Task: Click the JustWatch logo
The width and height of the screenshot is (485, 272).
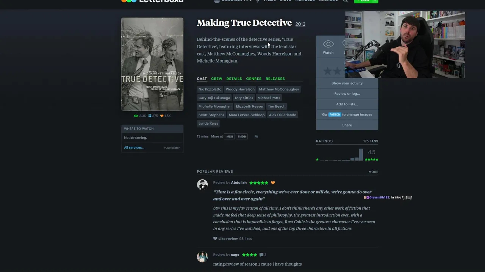Action: tap(172, 148)
